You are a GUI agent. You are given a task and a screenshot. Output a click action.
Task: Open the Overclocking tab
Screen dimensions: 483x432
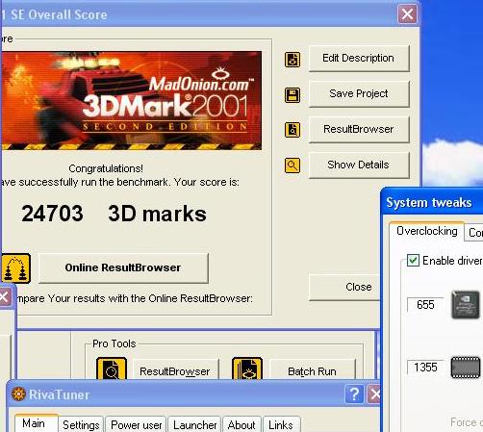click(x=427, y=231)
